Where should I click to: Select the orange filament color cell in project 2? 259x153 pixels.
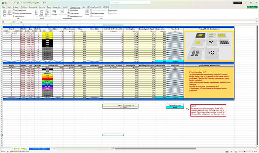click(47, 77)
